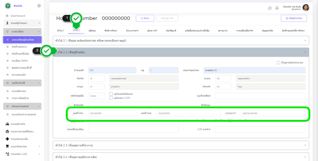318x161 pixels.
Task: Tick the อยู่ในเขตรับผิดชอบ checkbox
Action: [x=111, y=94]
